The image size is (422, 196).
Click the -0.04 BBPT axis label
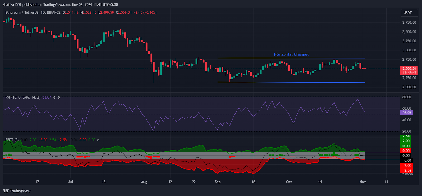click(406, 161)
